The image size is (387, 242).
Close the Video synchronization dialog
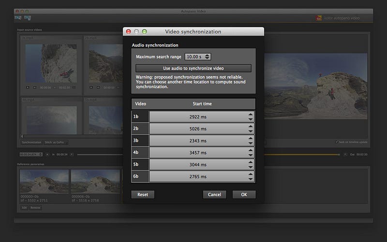pos(128,31)
